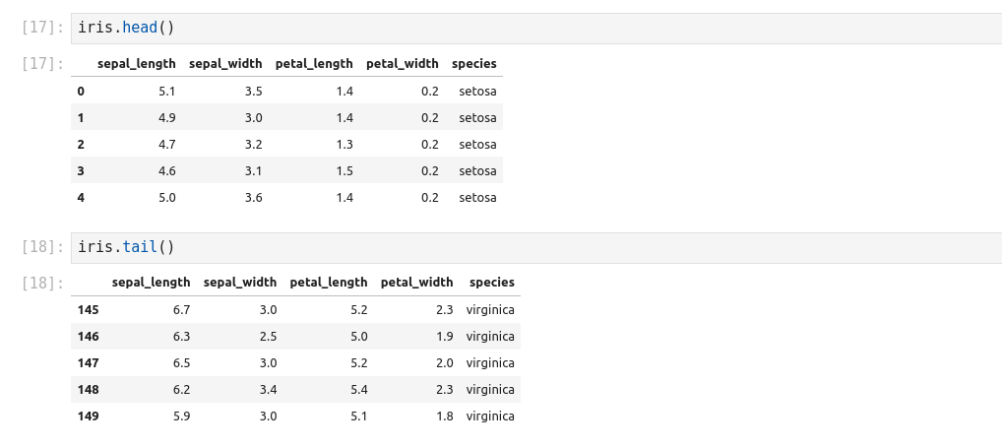1002x448 pixels.
Task: Click the [18] output prompt of tail table
Action: click(x=41, y=284)
